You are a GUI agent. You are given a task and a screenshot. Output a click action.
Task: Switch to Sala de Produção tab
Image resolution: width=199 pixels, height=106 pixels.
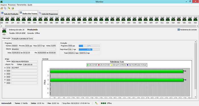pyautogui.click(x=10, y=13)
